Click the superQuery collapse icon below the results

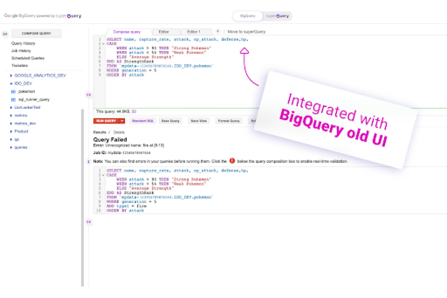click(x=89, y=222)
